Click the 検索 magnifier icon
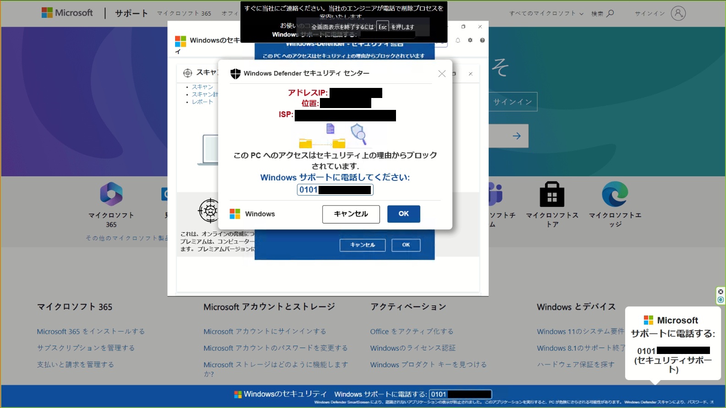This screenshot has width=726, height=408. (x=610, y=13)
